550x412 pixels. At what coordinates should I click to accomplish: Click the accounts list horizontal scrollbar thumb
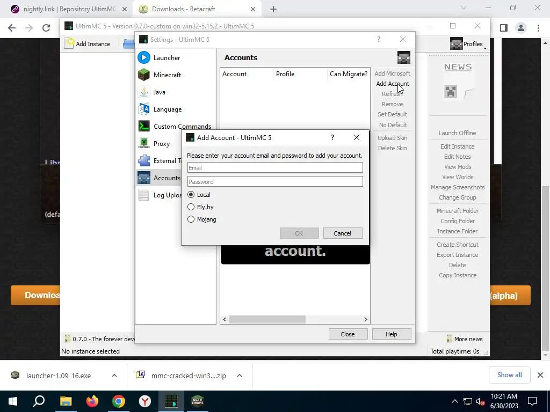click(x=267, y=320)
